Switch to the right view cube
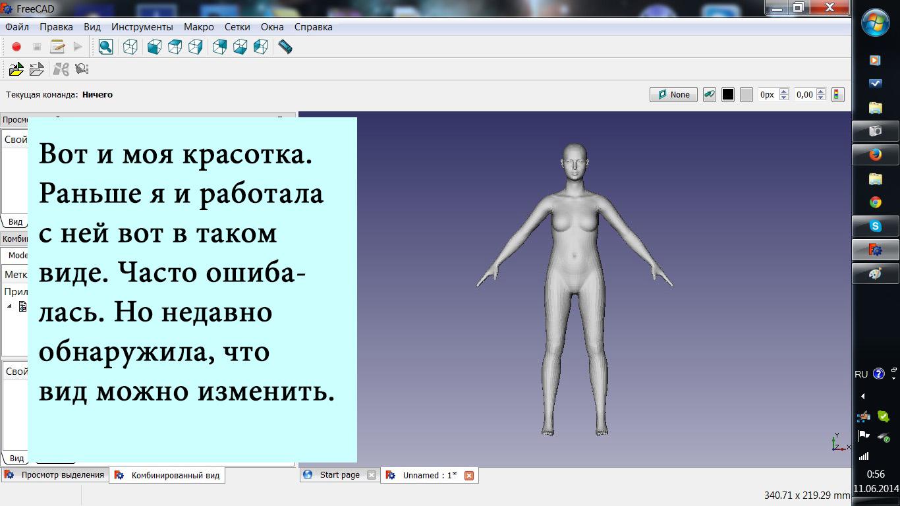This screenshot has height=506, width=900. (195, 47)
